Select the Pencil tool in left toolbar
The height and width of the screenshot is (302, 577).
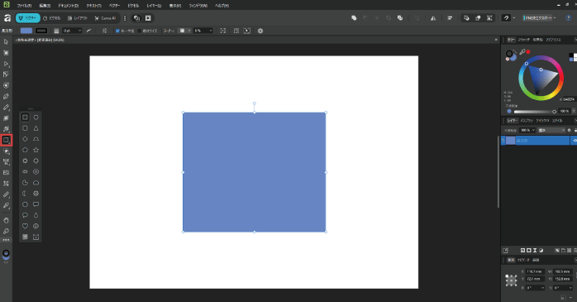(6, 108)
